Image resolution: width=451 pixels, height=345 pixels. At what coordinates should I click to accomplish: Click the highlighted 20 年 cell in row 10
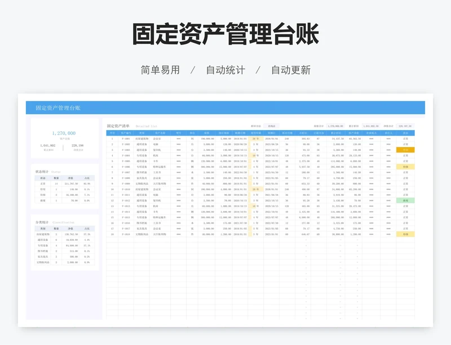tap(256, 189)
